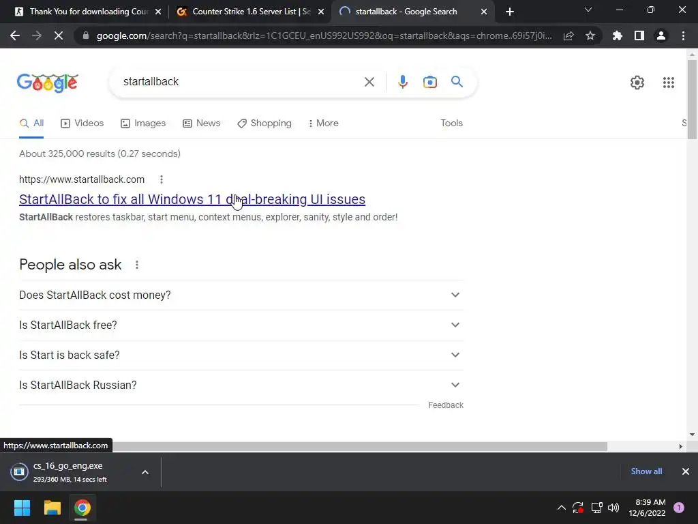Expand 'Does StartAllBack cost money?'

(241, 295)
